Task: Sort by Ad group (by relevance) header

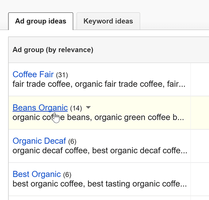Action: pyautogui.click(x=53, y=50)
